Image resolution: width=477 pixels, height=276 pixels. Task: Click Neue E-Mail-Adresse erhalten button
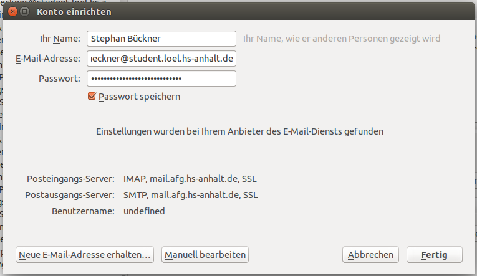click(85, 254)
